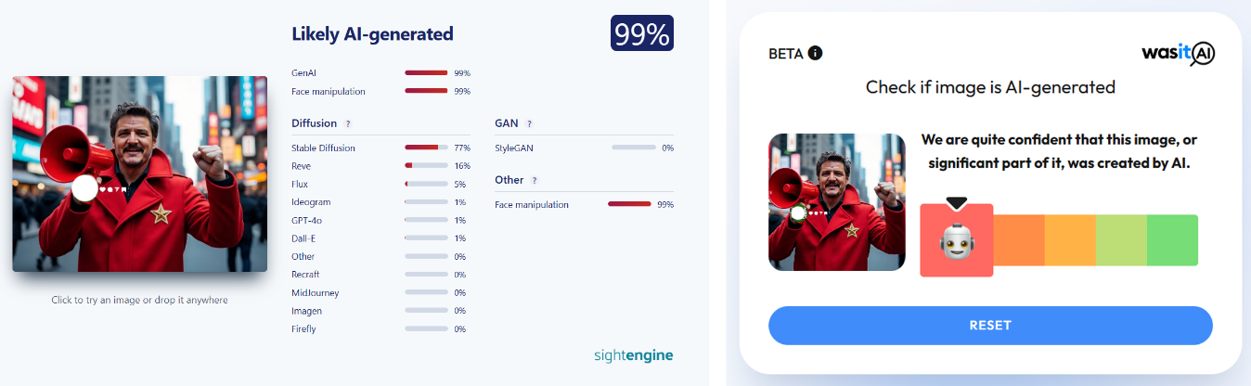1251x386 pixels.
Task: Select the orange confidence scale segment
Action: 1019,240
